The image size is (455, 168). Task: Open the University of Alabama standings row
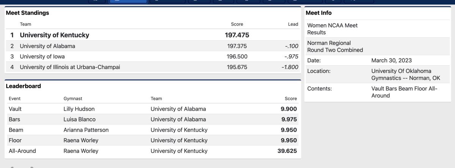pos(153,46)
